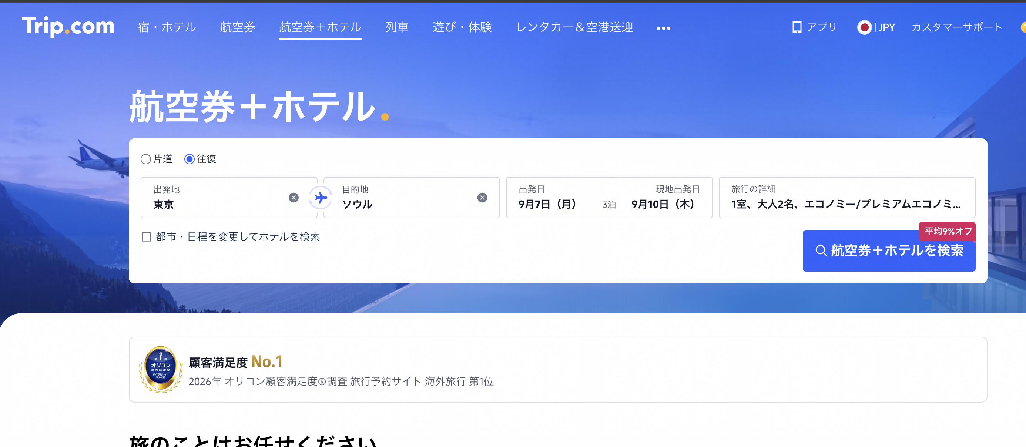Click the Oricon No.1 award badge
This screenshot has width=1026, height=447.
[x=161, y=369]
